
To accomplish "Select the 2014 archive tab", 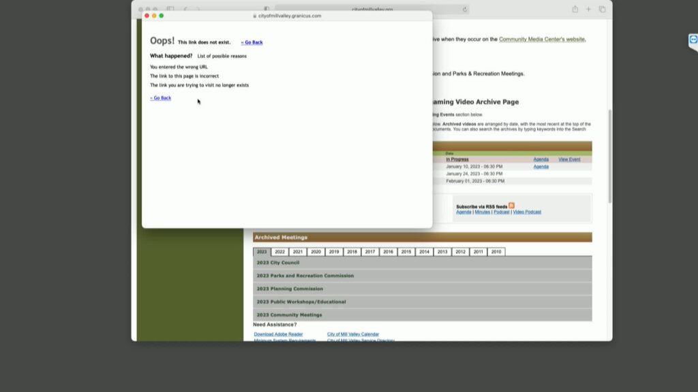I will 424,252.
